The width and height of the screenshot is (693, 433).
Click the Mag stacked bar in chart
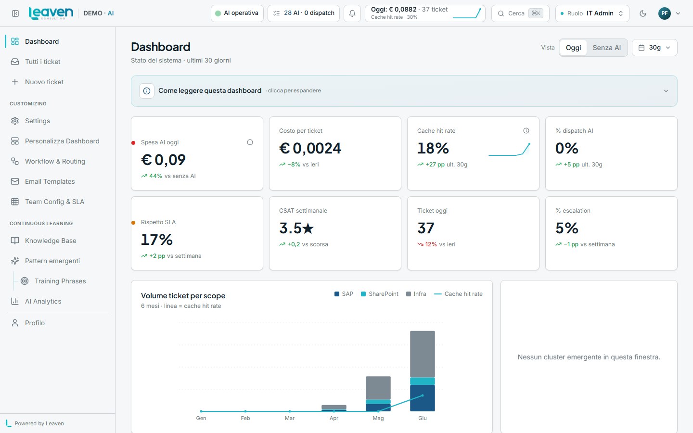pos(378,394)
